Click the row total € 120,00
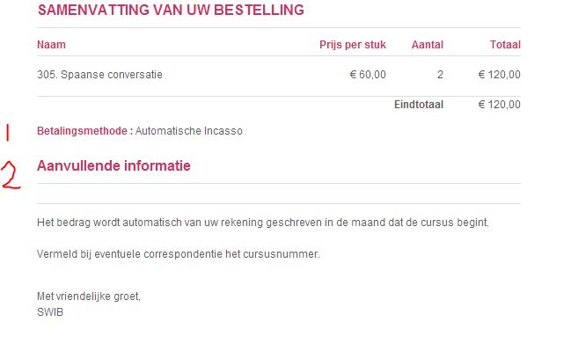 tap(499, 75)
